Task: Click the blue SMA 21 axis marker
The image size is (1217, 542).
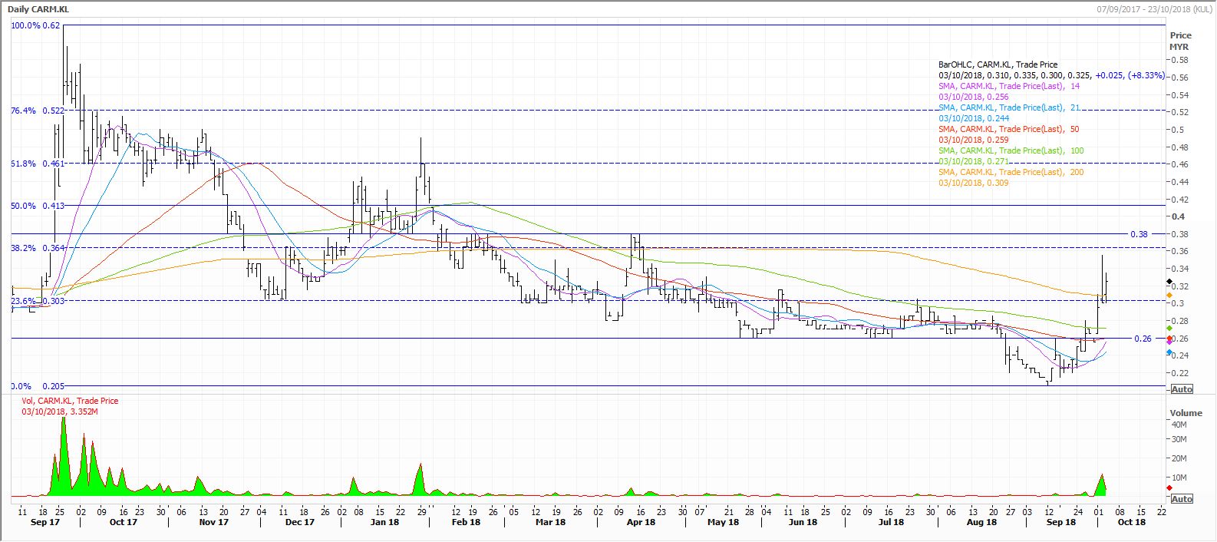Action: point(1169,352)
